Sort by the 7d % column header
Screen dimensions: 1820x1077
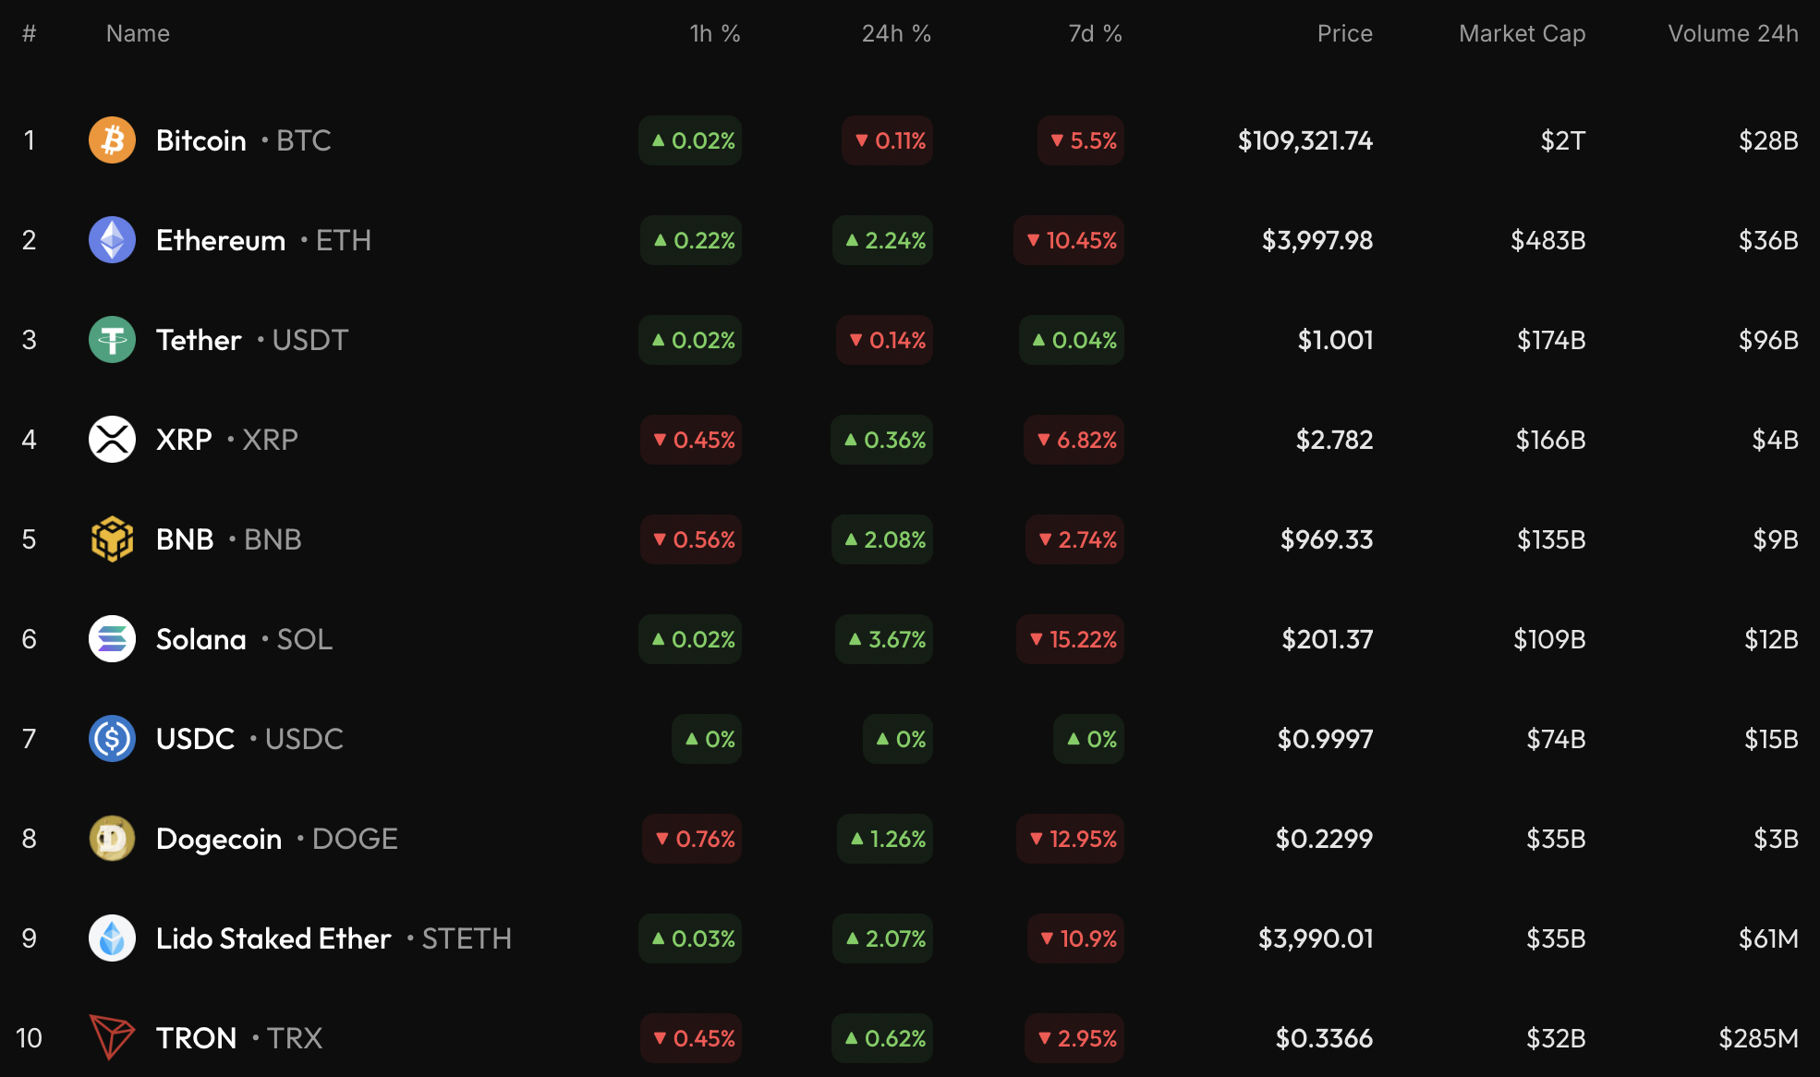[1095, 34]
